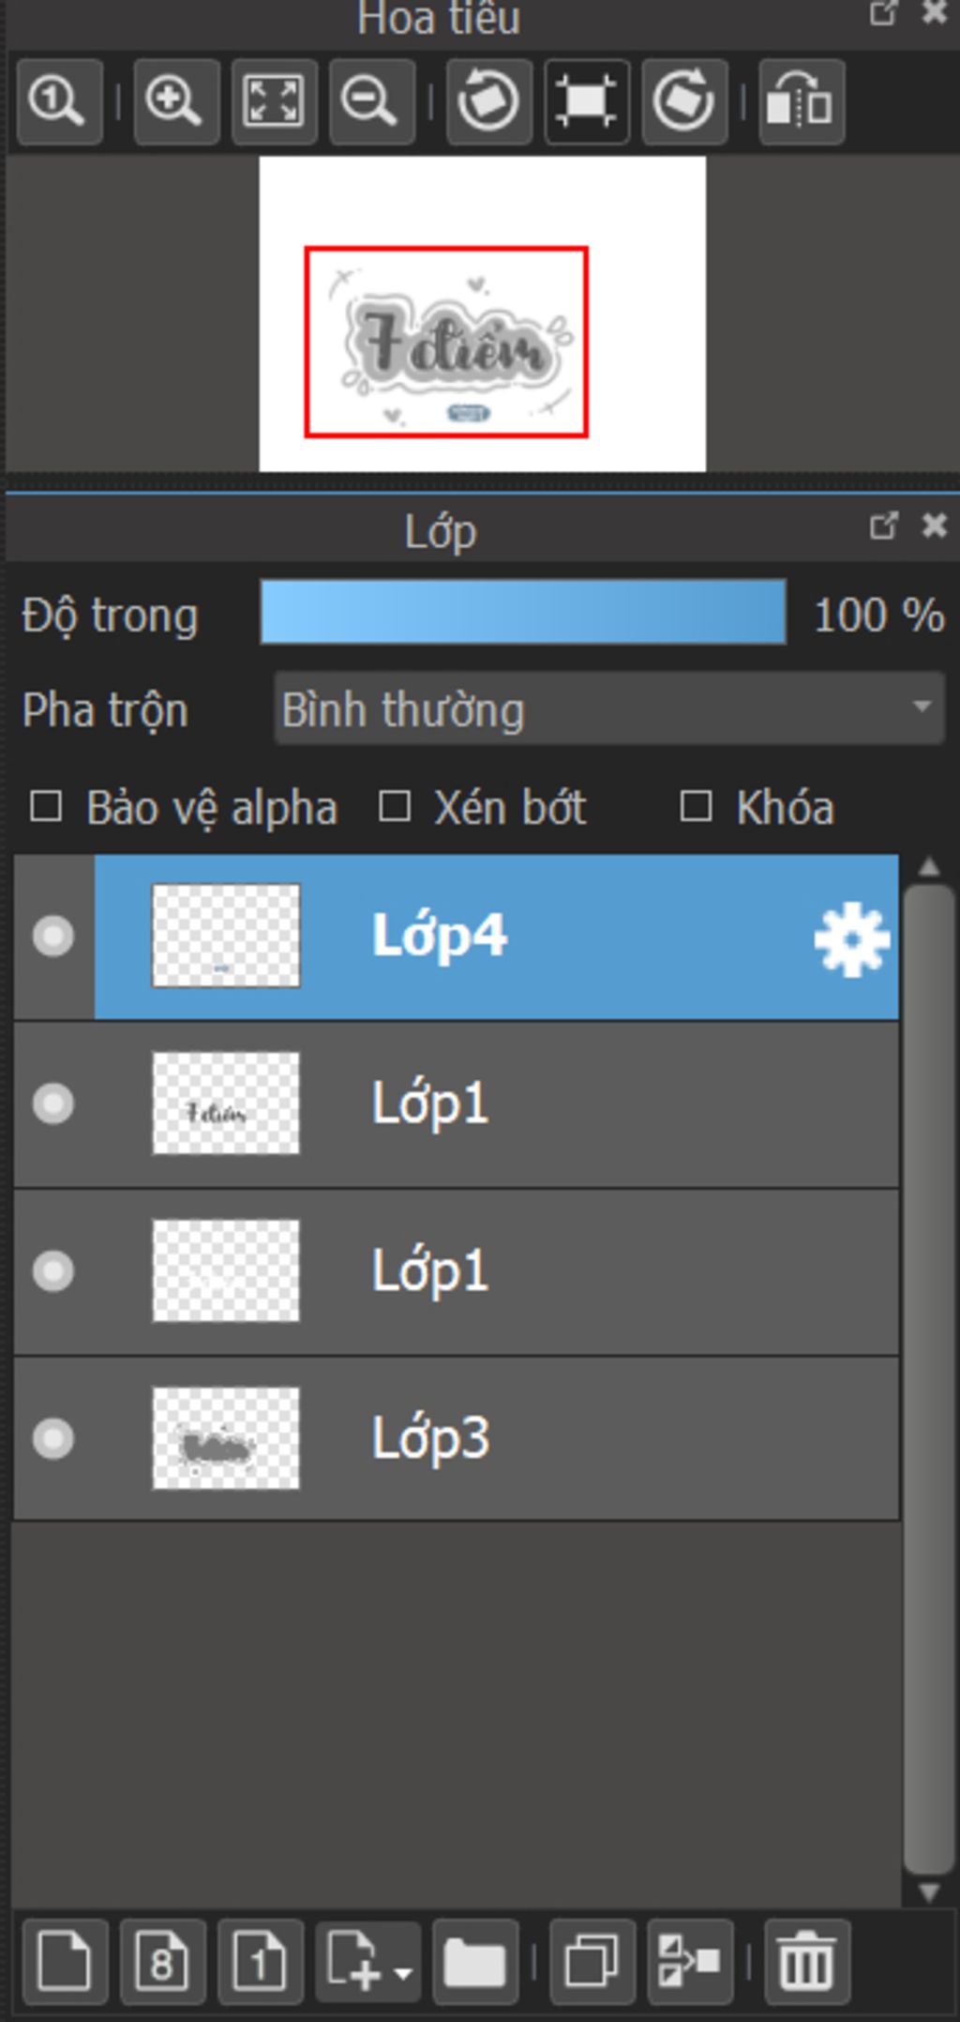960x2022 pixels.
Task: Duplicate the selected layer
Action: [592, 1962]
